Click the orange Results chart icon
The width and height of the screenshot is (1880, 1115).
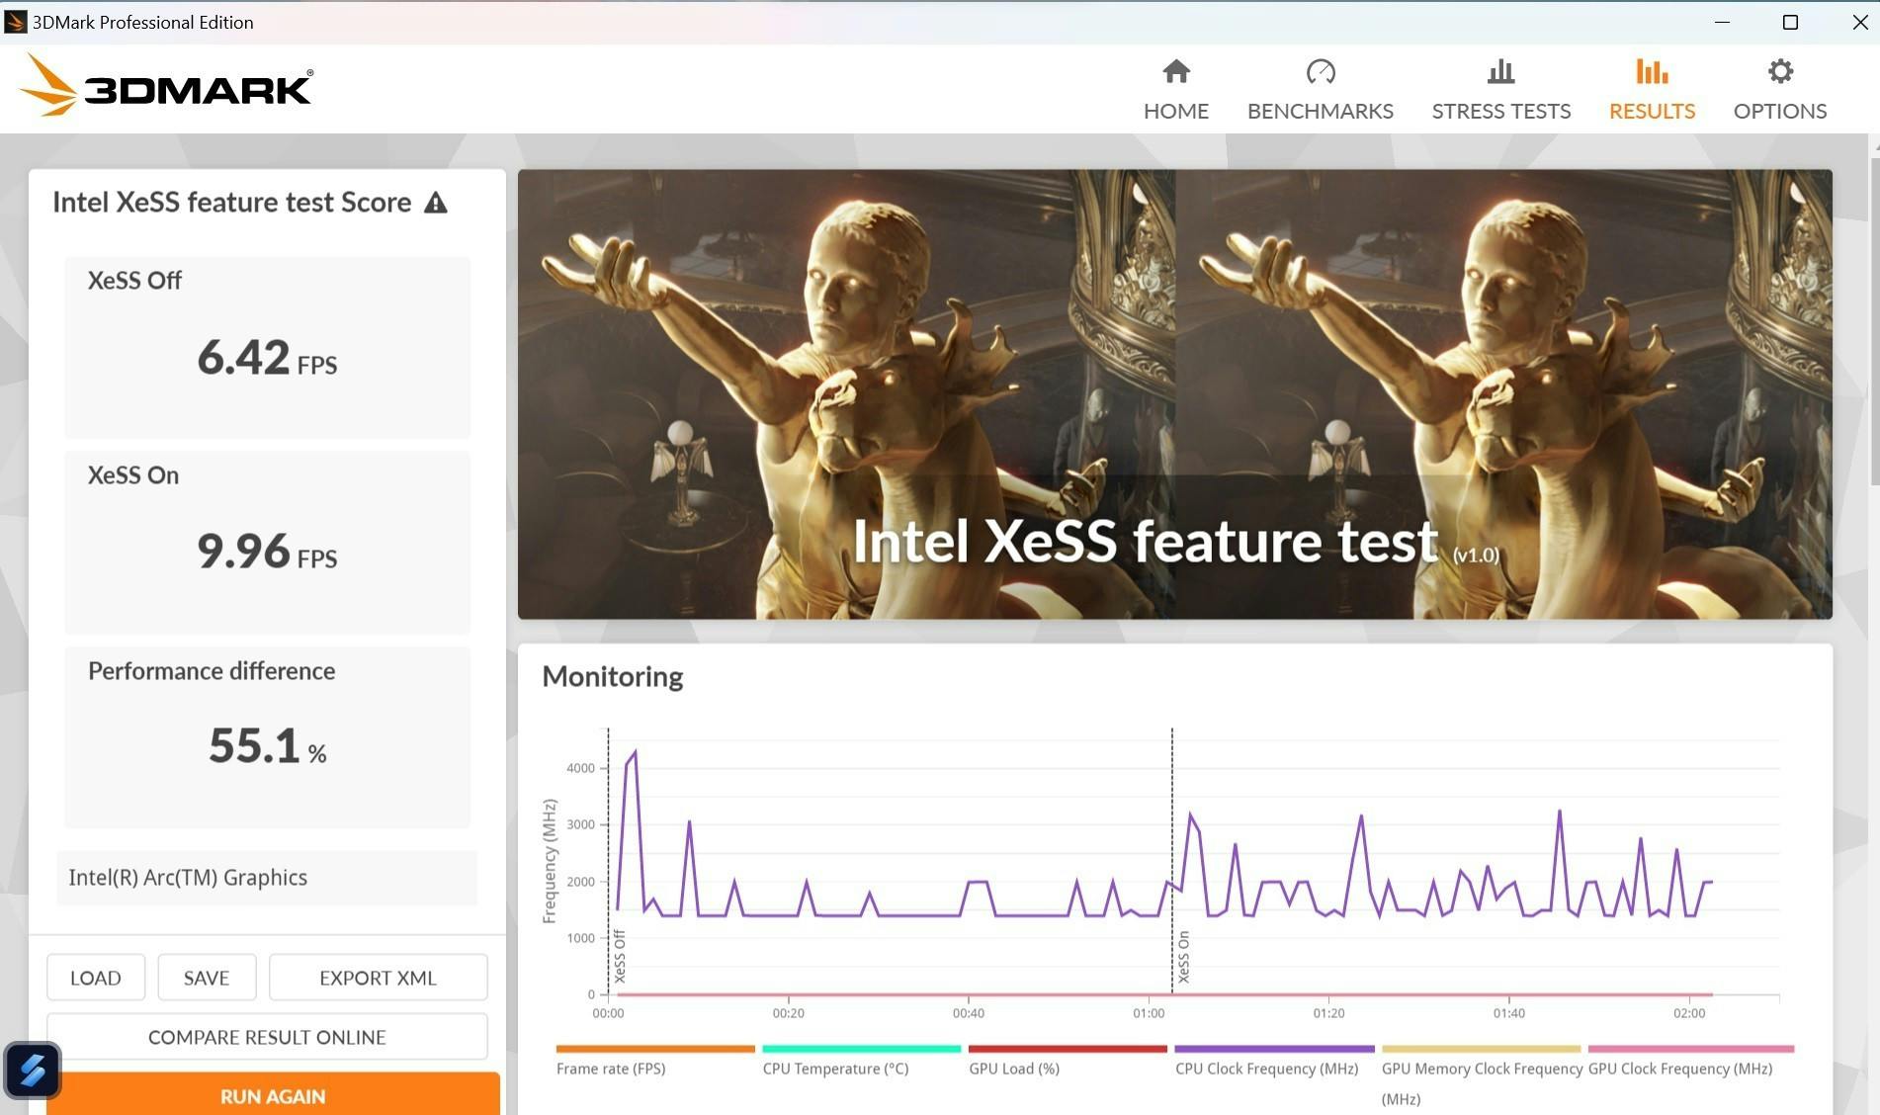1651,72
